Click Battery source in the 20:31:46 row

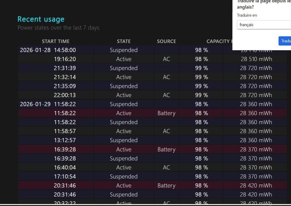[166, 186]
